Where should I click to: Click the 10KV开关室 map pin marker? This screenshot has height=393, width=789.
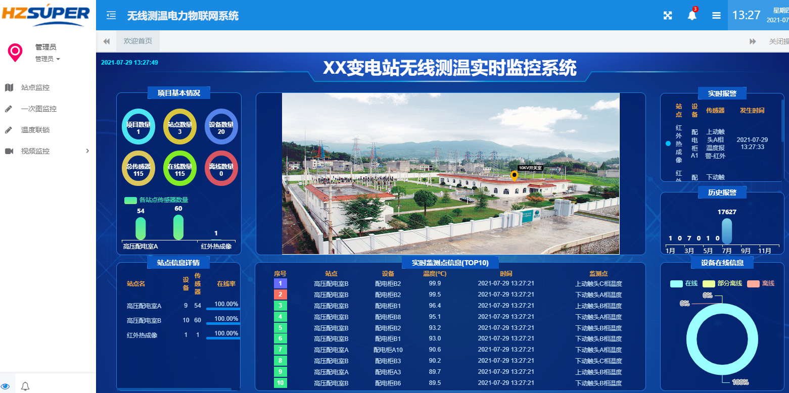tap(515, 176)
